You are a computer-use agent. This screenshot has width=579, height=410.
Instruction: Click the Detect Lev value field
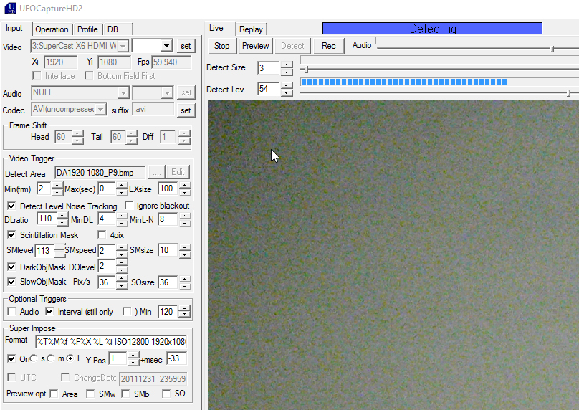click(269, 89)
